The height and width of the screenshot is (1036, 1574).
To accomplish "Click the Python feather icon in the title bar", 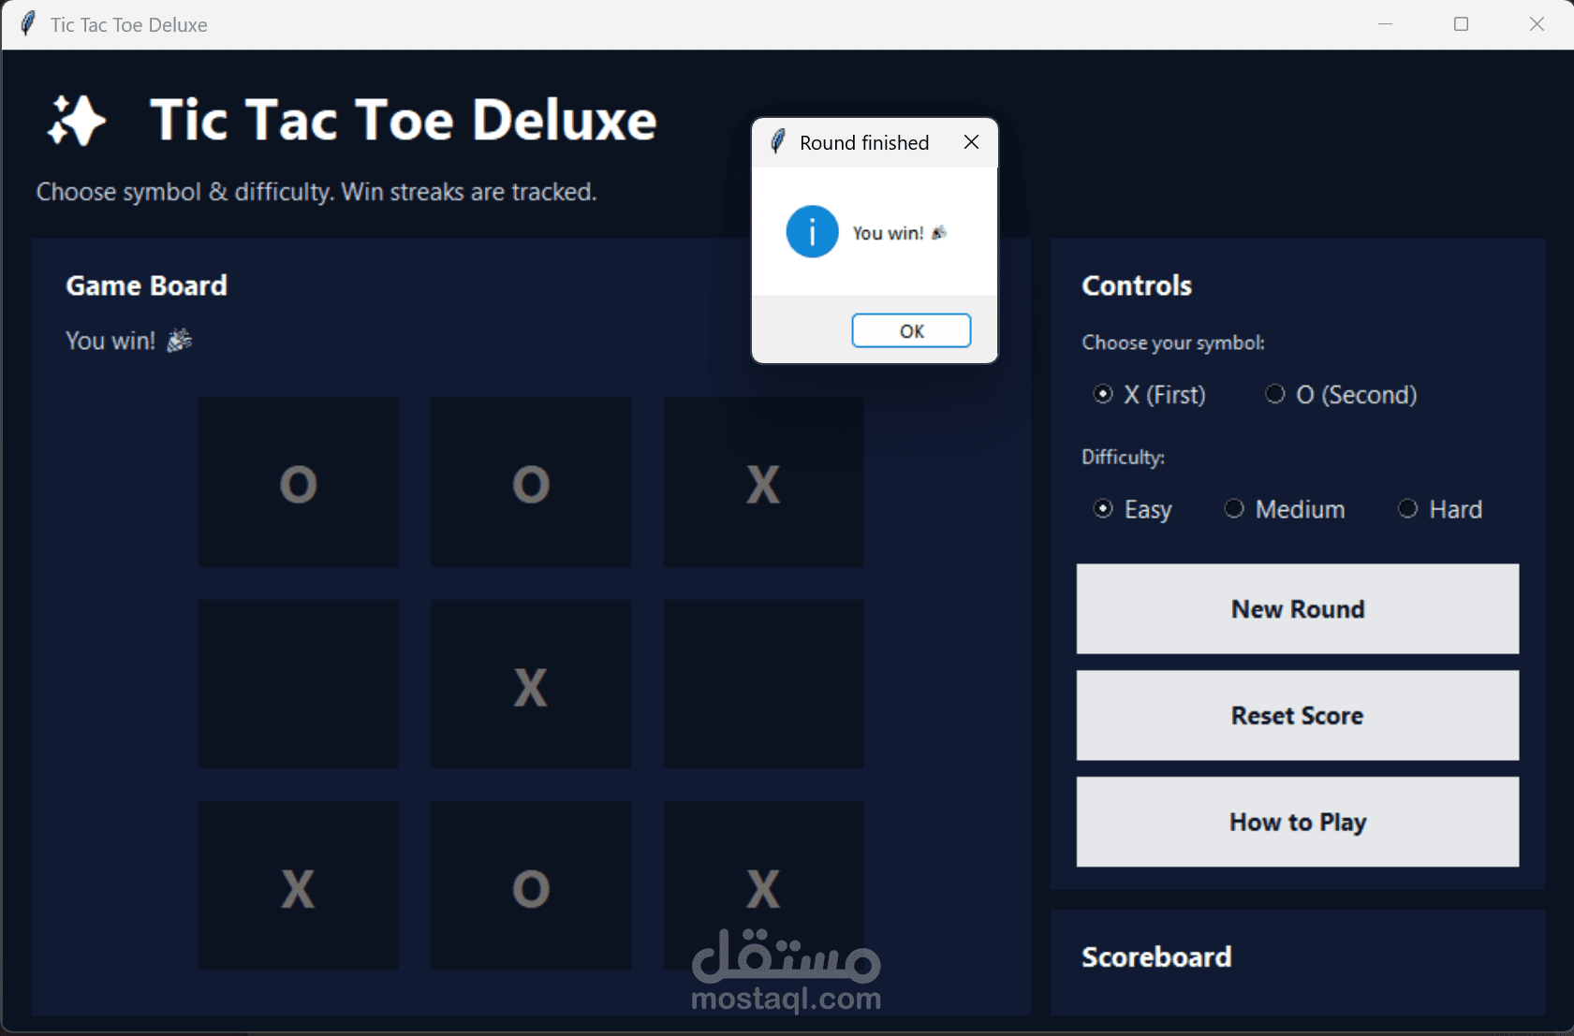I will 26,23.
